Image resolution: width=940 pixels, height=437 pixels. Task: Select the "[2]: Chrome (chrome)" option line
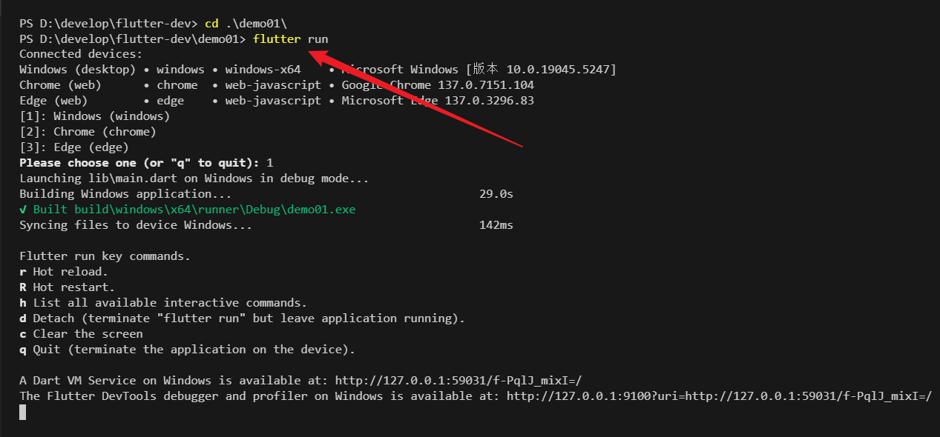(x=88, y=132)
